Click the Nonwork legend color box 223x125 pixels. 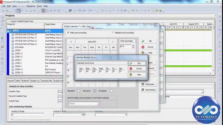click(95, 91)
